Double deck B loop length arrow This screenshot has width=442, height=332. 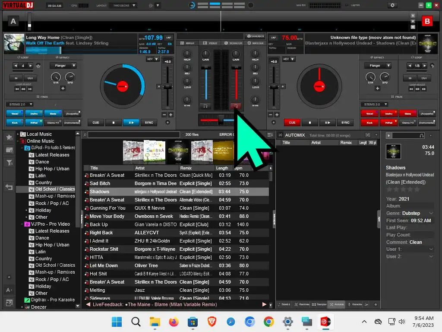click(424, 66)
